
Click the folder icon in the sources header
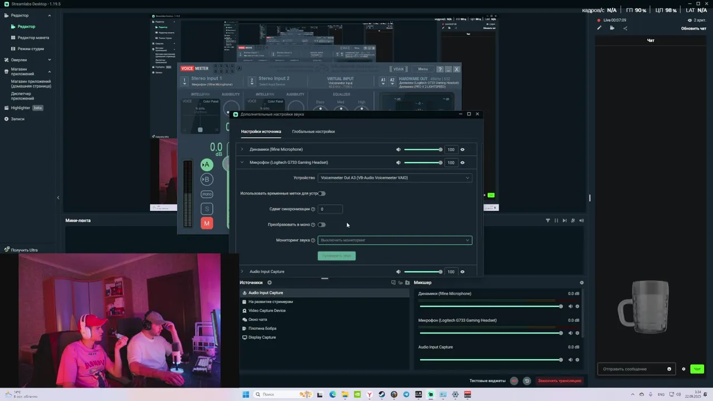407,282
